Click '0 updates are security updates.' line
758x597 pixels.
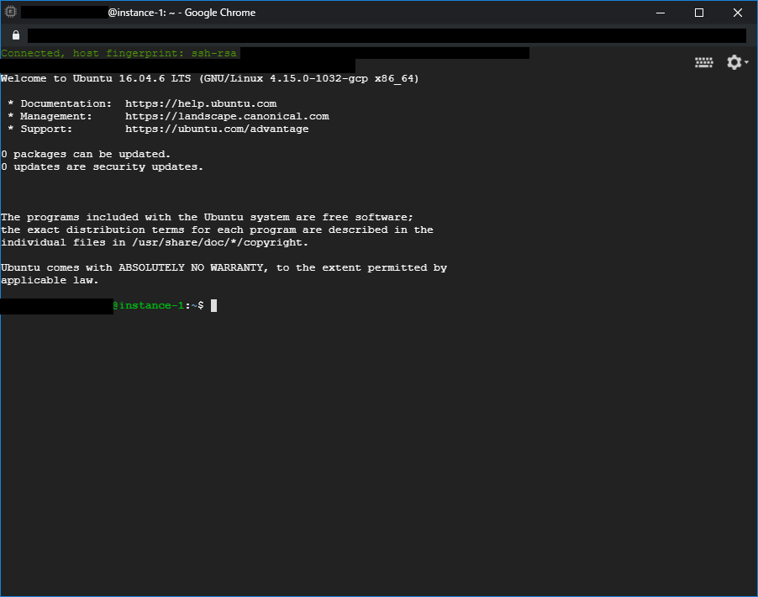click(102, 166)
